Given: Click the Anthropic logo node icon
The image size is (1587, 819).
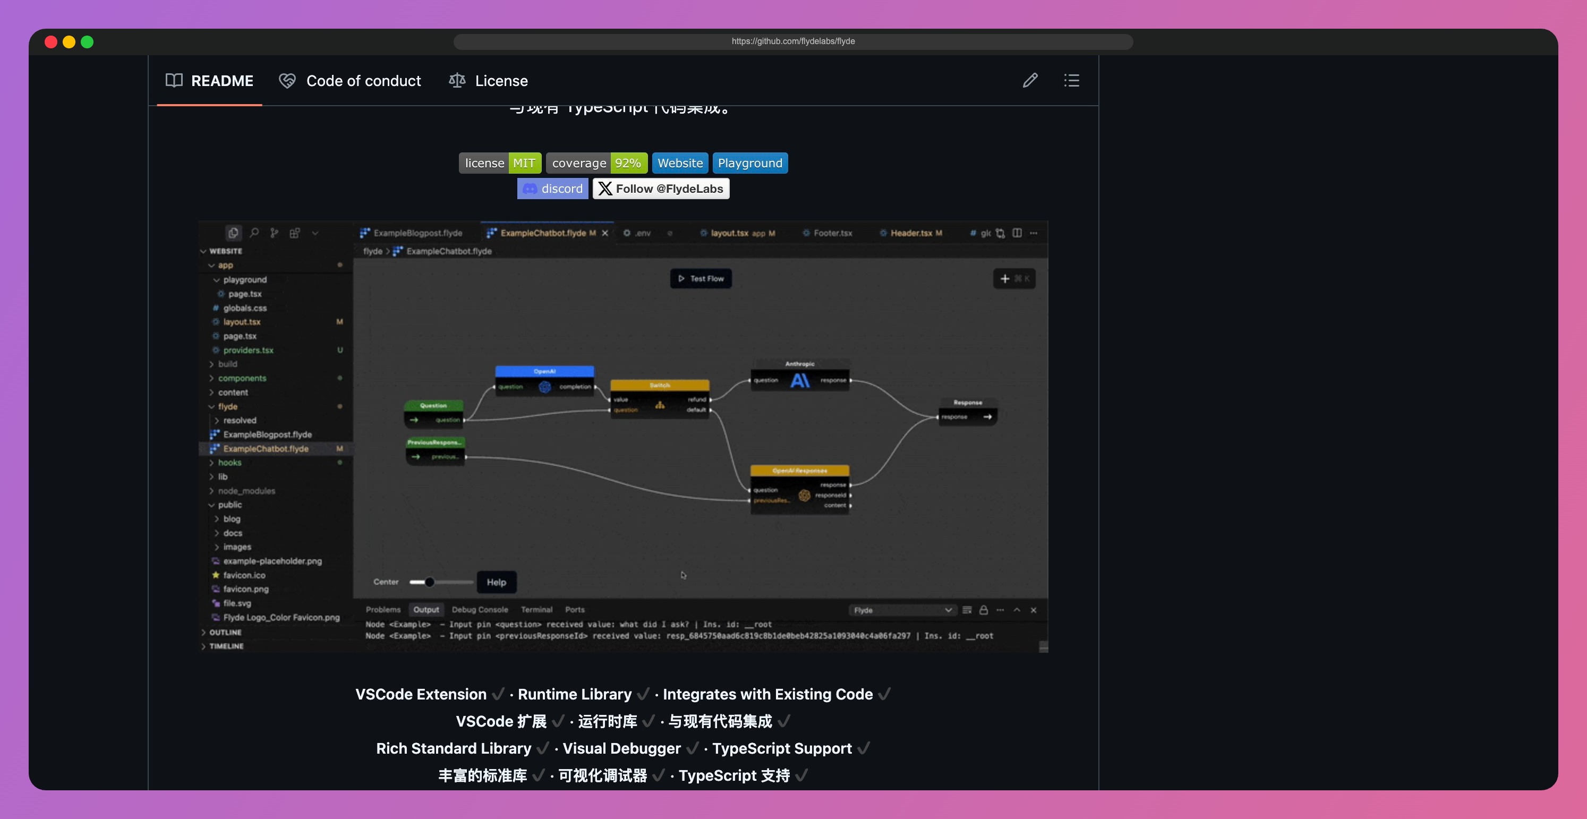Looking at the screenshot, I should pyautogui.click(x=800, y=380).
